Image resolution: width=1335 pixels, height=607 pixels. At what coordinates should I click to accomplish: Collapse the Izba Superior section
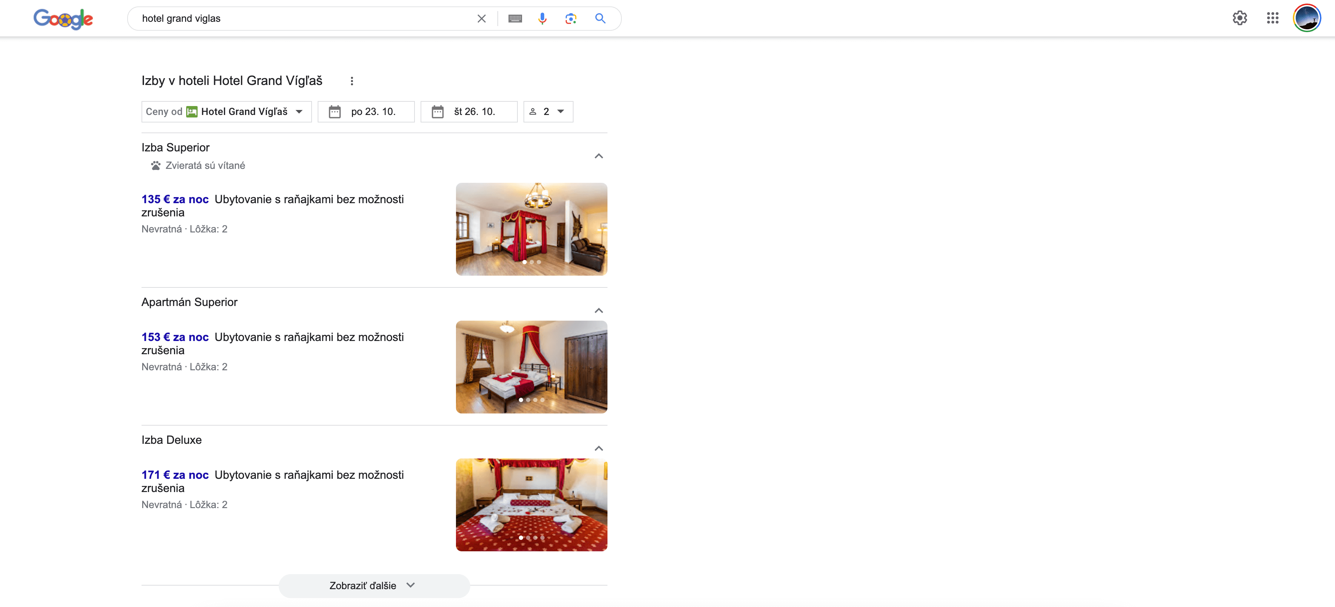pyautogui.click(x=599, y=156)
